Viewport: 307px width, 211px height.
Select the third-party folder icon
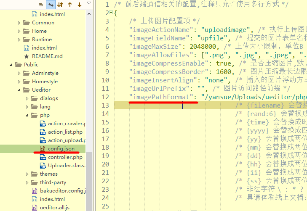[x=34, y=182]
